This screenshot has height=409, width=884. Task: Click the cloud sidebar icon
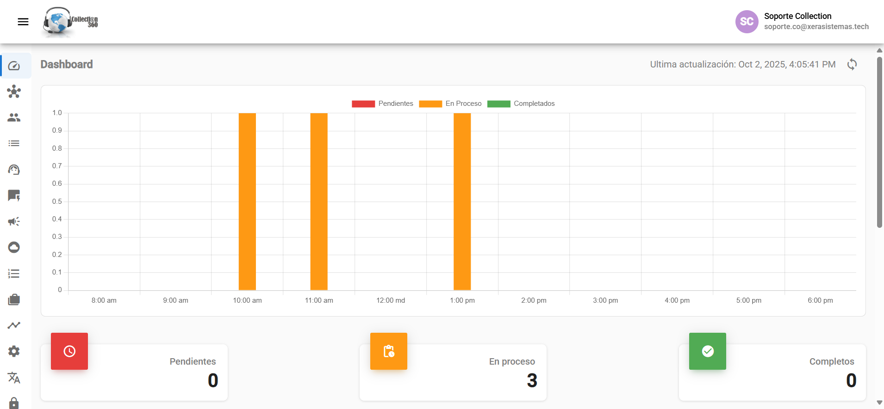coord(14,247)
